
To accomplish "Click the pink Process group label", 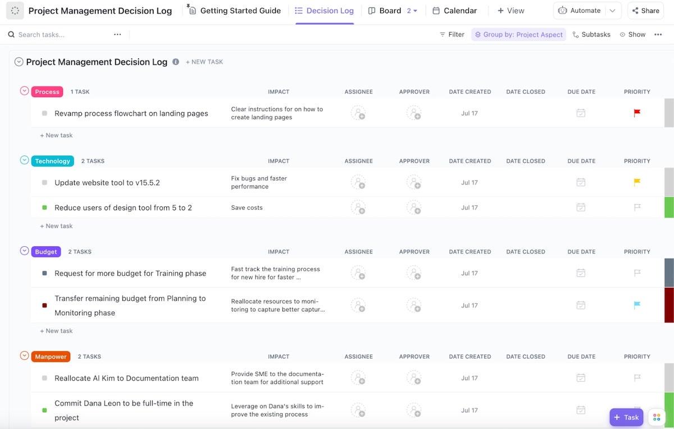I will 47,92.
